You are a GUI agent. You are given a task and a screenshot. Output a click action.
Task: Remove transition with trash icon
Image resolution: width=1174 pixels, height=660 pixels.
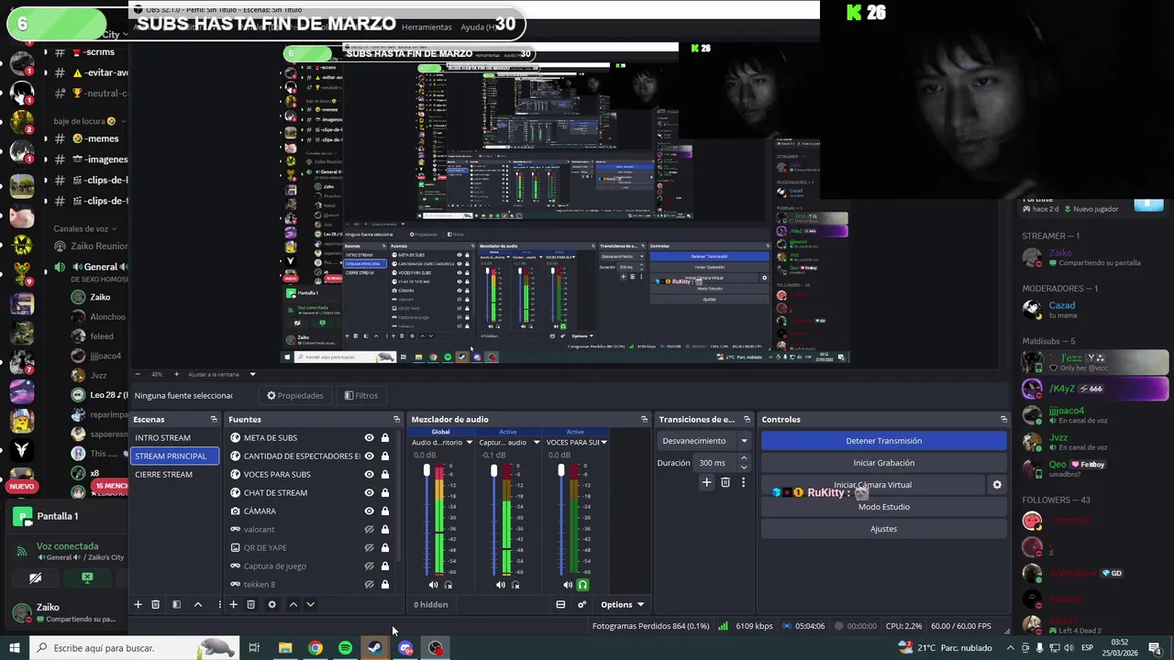pos(725,482)
